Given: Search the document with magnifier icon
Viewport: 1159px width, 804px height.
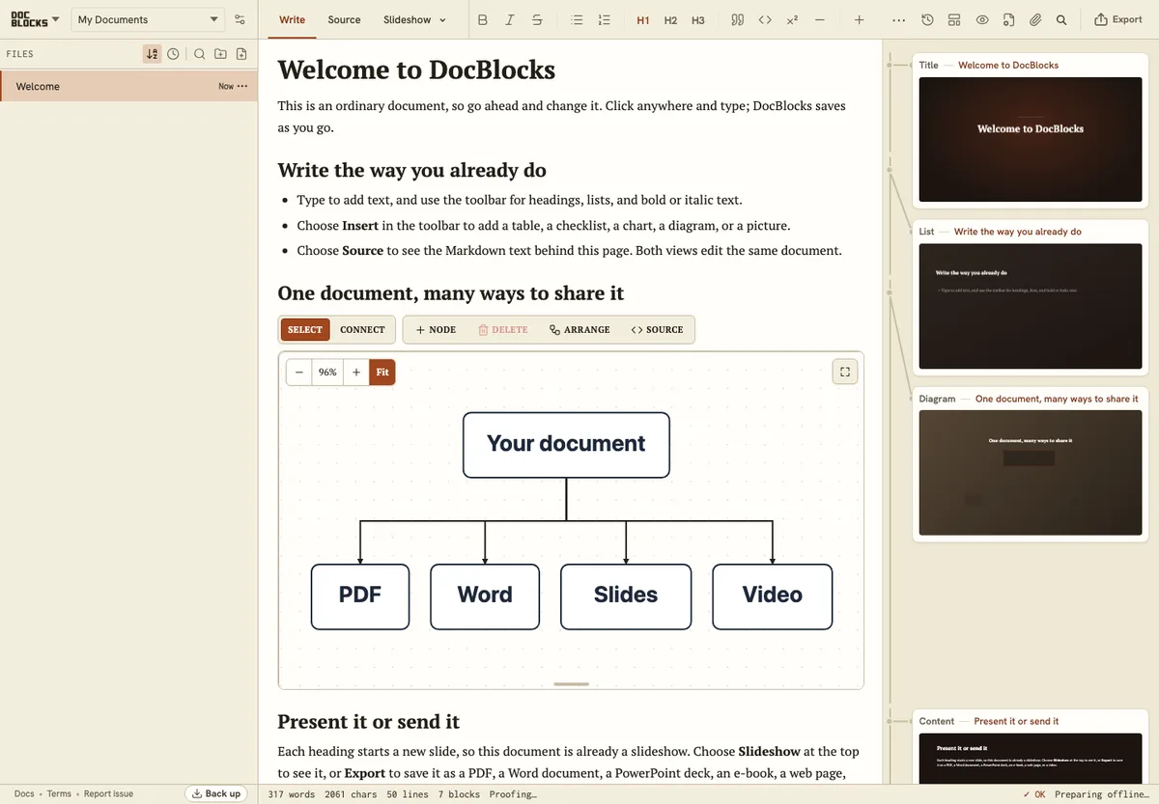Looking at the screenshot, I should [x=1061, y=19].
